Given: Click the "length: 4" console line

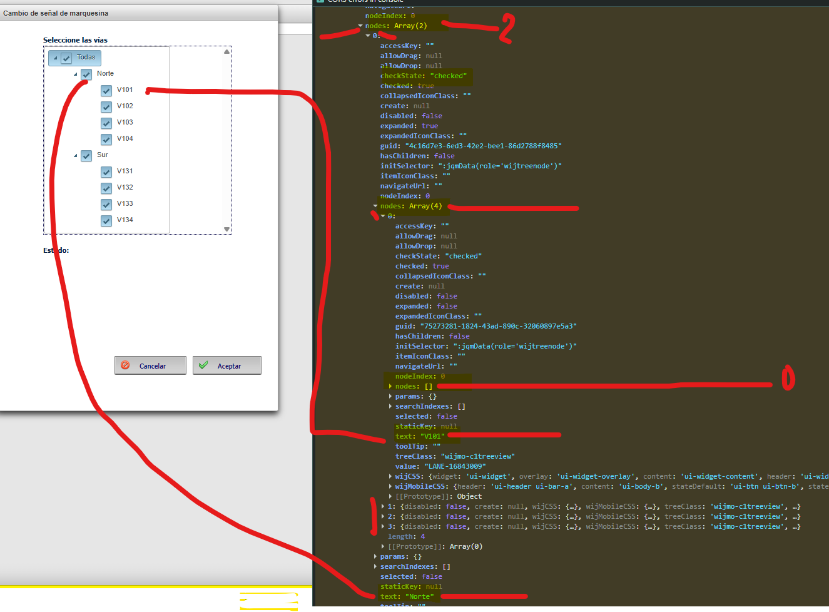Looking at the screenshot, I should 406,536.
